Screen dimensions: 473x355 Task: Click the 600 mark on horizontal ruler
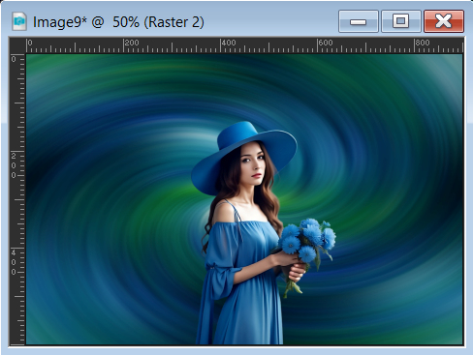point(326,43)
